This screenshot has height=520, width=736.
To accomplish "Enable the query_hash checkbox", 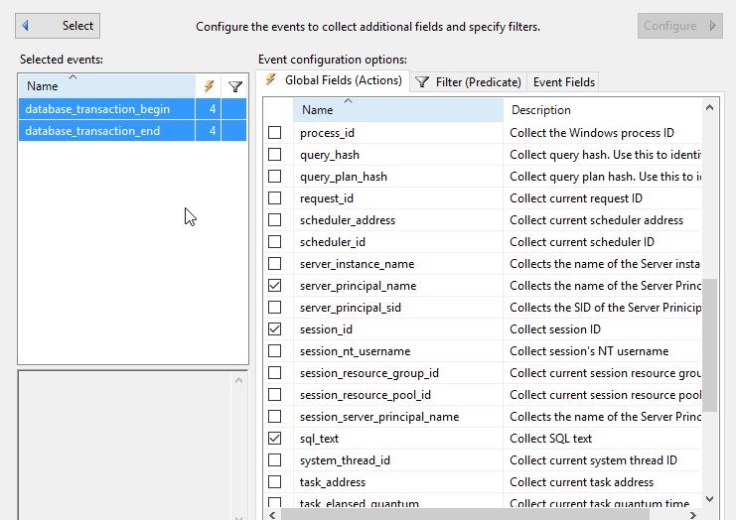I will click(x=275, y=155).
